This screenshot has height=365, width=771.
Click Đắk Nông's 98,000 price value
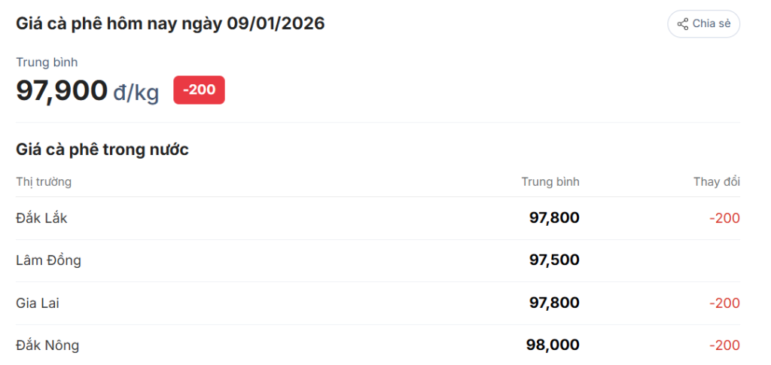pos(553,345)
